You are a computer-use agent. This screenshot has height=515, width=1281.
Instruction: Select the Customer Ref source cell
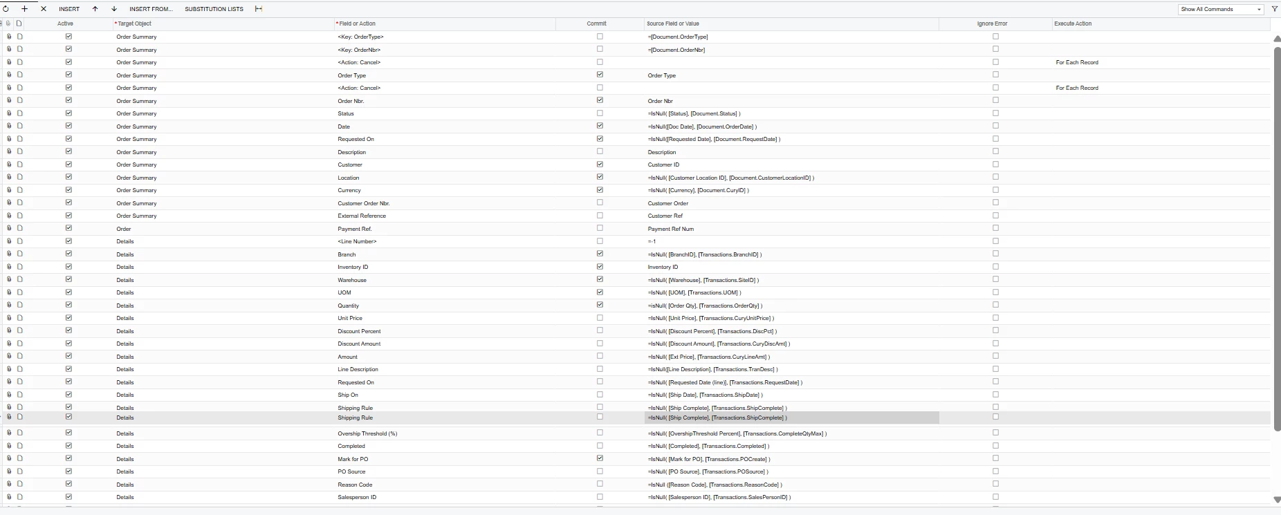tap(791, 216)
